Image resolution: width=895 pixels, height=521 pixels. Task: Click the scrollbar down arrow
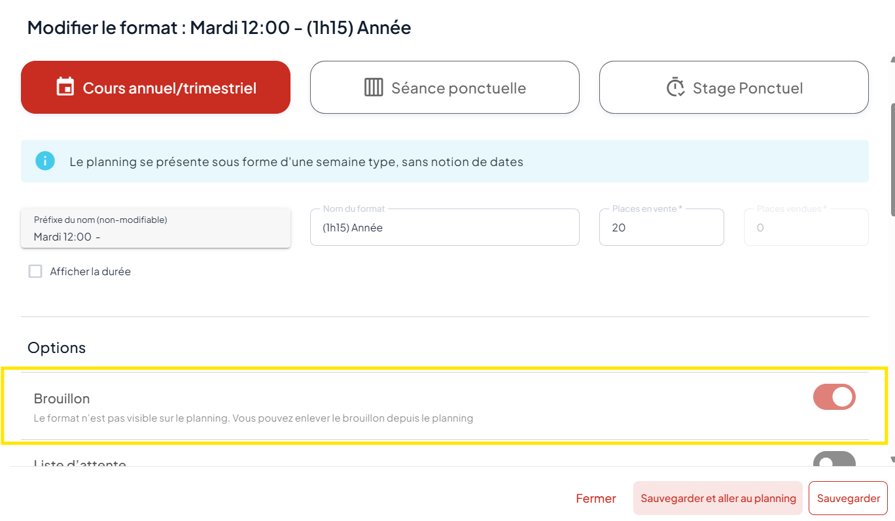pyautogui.click(x=892, y=460)
